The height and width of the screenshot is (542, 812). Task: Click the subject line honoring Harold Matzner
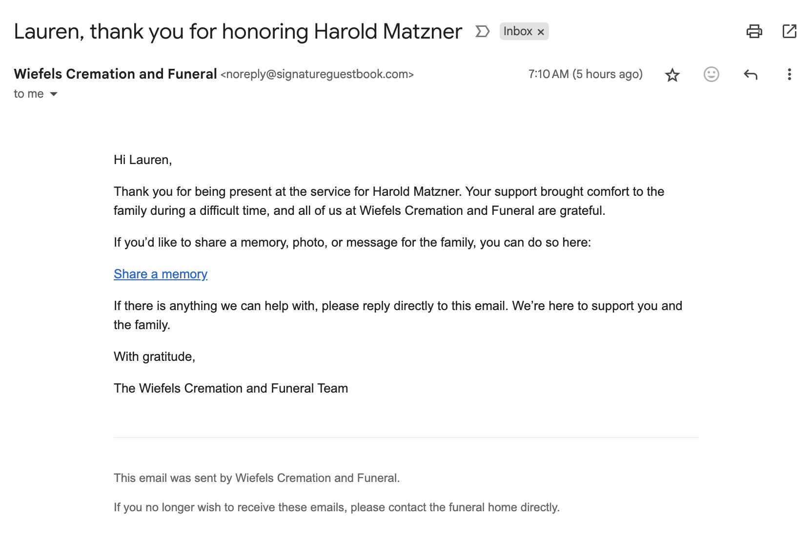(x=238, y=32)
